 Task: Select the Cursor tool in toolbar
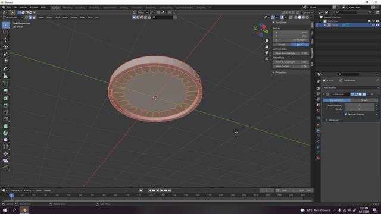coord(5,32)
